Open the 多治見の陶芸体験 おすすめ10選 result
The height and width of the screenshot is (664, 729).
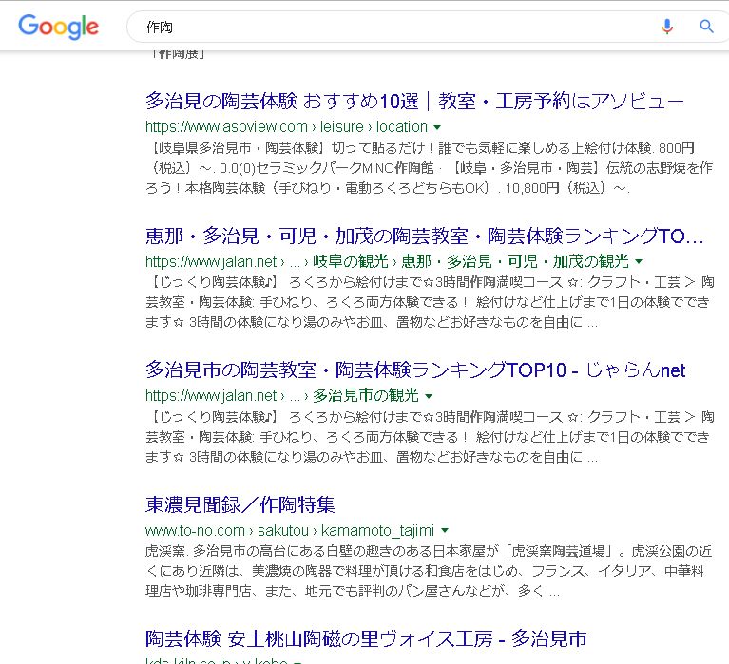pos(414,102)
